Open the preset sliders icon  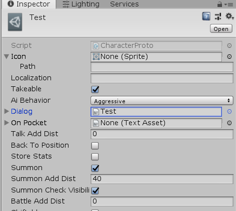click(x=218, y=16)
